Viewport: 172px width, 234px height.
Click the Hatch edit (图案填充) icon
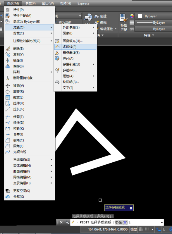[x=57, y=41]
